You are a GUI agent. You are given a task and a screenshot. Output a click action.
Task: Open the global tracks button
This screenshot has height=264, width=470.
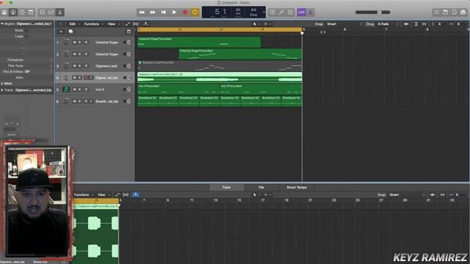[x=129, y=32]
